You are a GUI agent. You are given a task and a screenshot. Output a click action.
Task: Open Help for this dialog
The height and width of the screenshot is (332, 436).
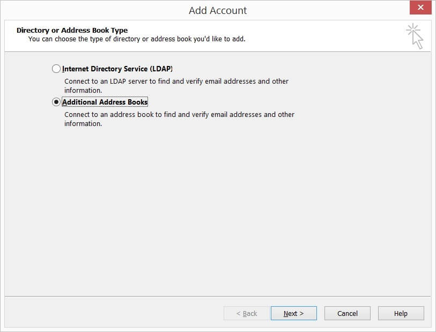click(401, 313)
